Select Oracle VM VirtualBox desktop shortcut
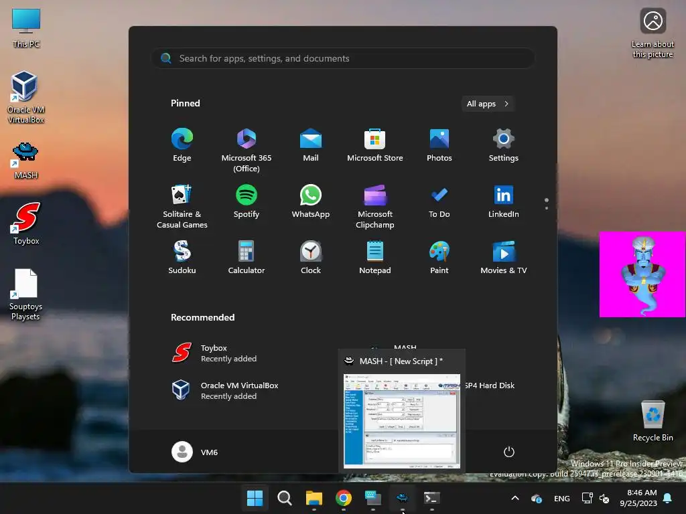The image size is (686, 514). [26, 97]
